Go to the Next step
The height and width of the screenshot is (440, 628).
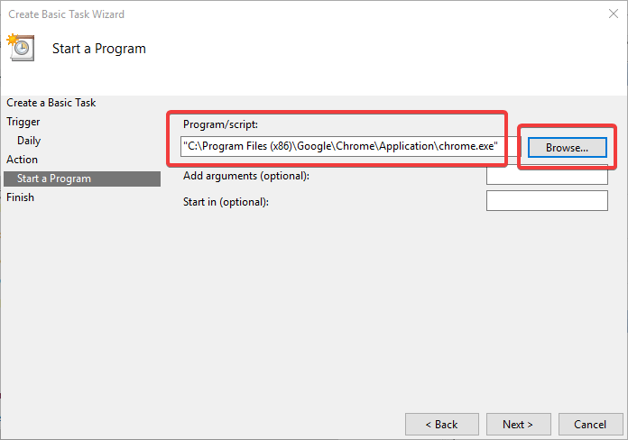tap(518, 424)
